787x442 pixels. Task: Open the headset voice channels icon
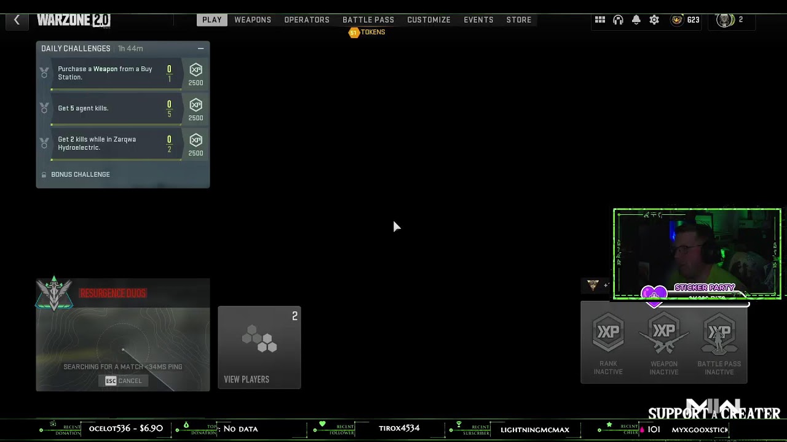pyautogui.click(x=619, y=20)
